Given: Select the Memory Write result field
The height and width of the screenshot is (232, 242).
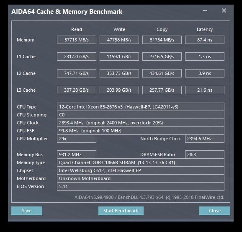Looking at the screenshot, I should click(x=119, y=40).
